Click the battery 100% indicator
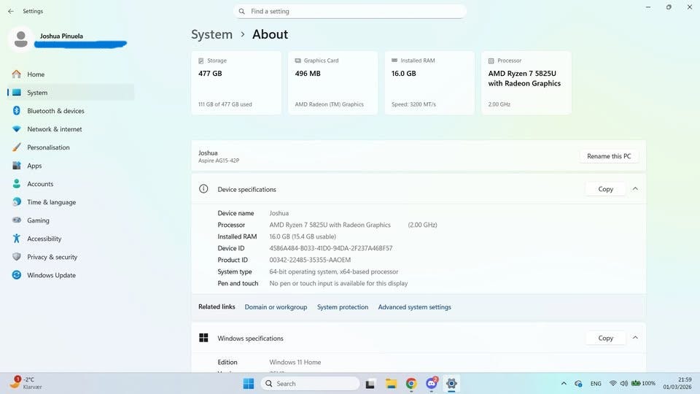The height and width of the screenshot is (394, 700). (643, 383)
